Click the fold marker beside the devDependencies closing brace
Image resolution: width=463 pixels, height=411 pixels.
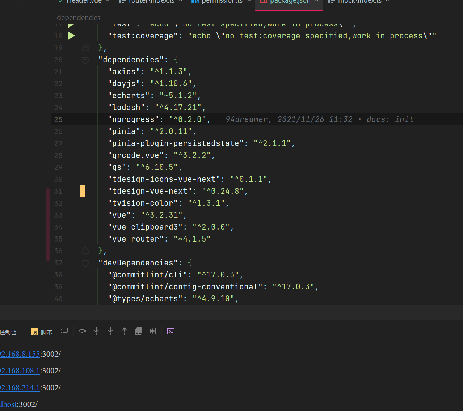(x=85, y=251)
